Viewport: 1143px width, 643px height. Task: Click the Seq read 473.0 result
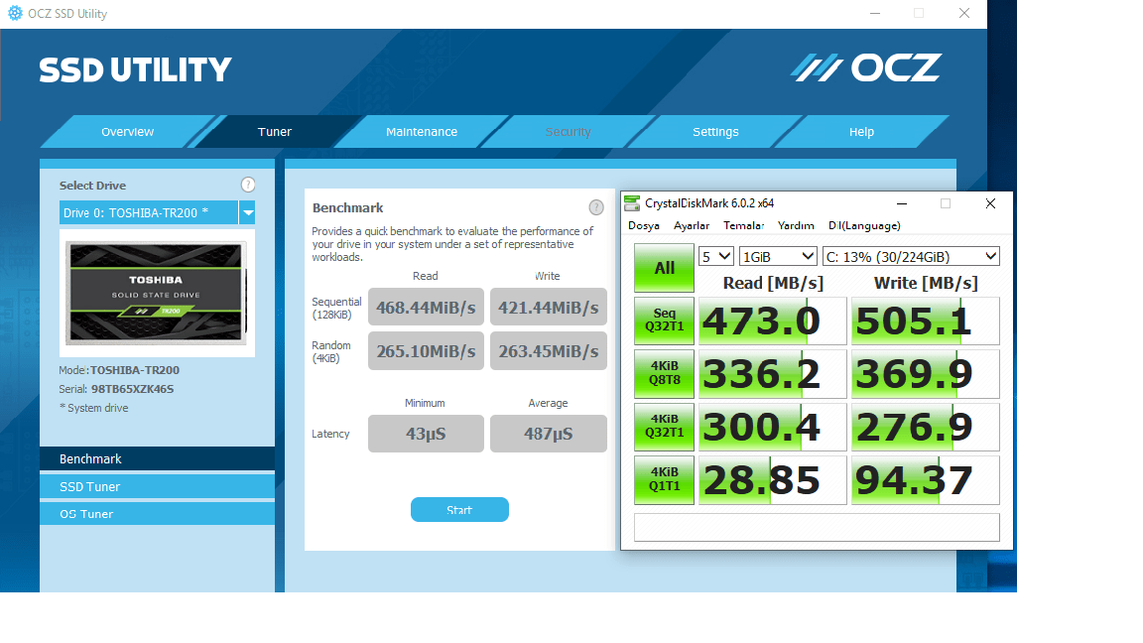coord(772,321)
